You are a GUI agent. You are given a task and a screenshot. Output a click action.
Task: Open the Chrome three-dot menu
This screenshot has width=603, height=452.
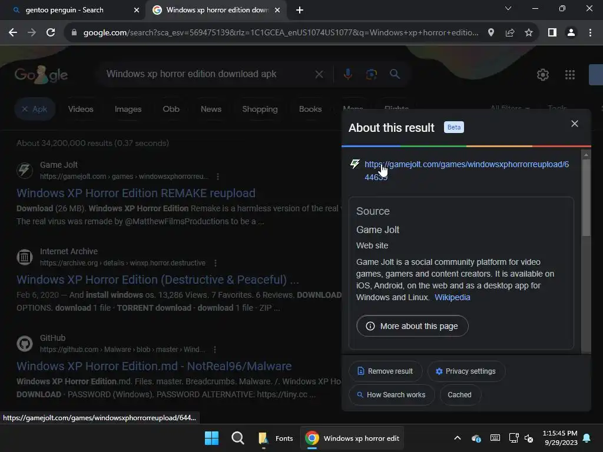point(590,33)
